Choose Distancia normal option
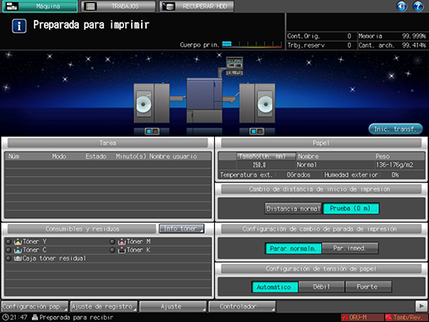 [293, 208]
